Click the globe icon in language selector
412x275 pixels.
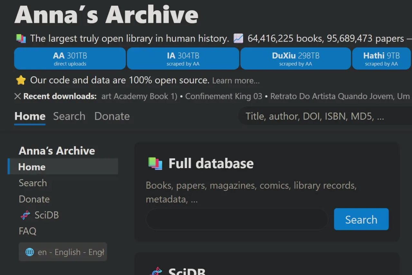(30, 252)
